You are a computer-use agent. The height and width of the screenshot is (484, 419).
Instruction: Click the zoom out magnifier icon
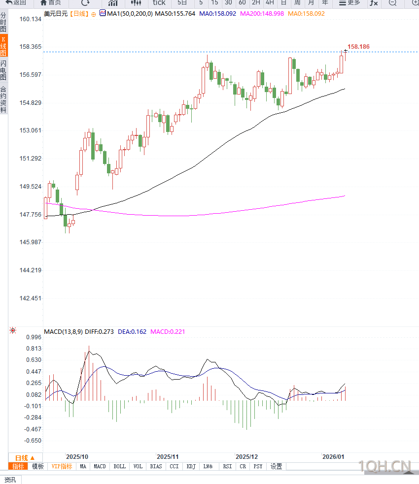[x=392, y=3]
